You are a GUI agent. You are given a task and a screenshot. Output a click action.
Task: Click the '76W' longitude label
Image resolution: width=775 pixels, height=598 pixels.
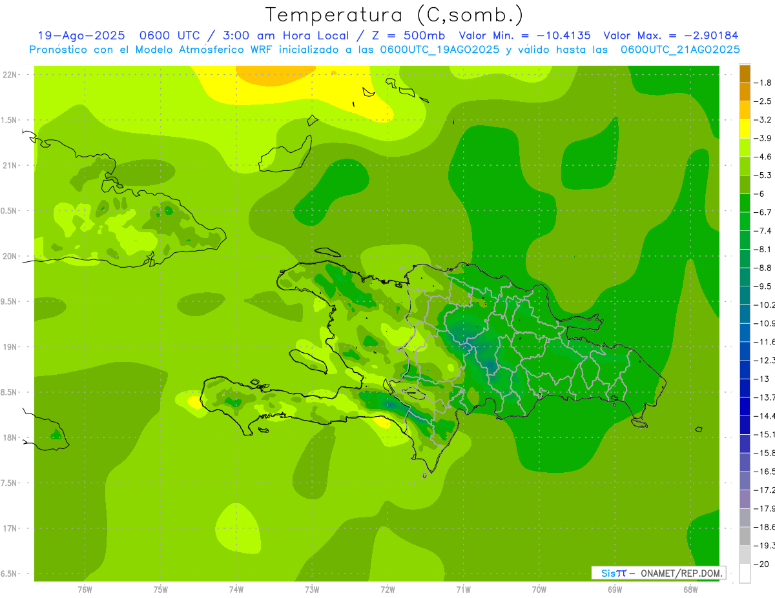click(x=85, y=590)
